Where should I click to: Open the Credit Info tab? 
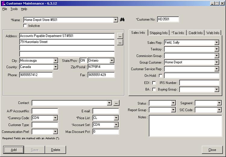pyautogui.click(x=196, y=33)
